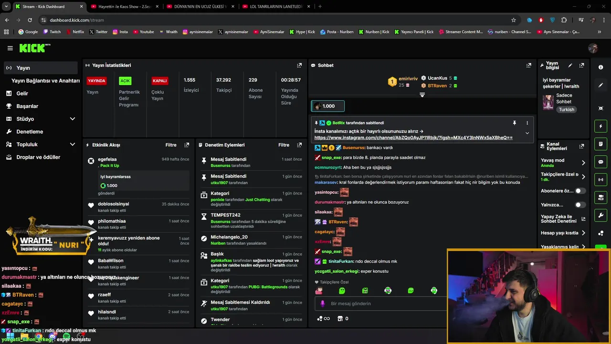
Task: Open the Yayıncı Paneli | Kick bookmark
Action: 413,32
